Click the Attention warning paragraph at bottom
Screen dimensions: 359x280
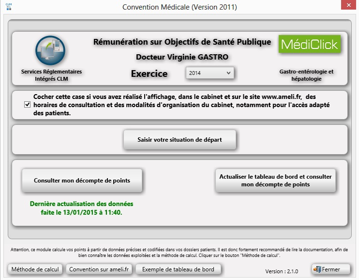(179, 253)
